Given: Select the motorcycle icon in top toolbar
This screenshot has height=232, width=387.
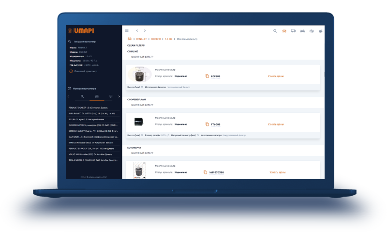Looking at the screenshot, I should point(302,31).
